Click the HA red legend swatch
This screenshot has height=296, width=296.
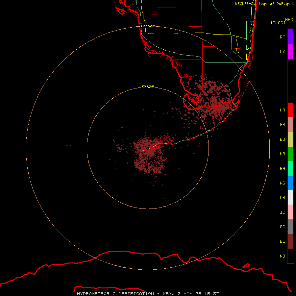[x=290, y=110]
